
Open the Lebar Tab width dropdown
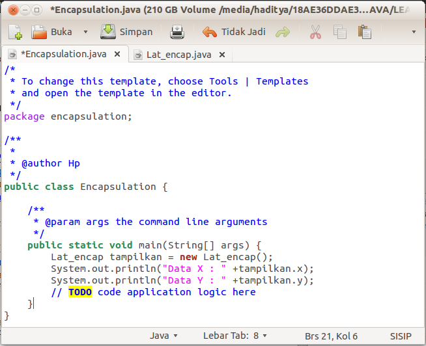point(235,336)
